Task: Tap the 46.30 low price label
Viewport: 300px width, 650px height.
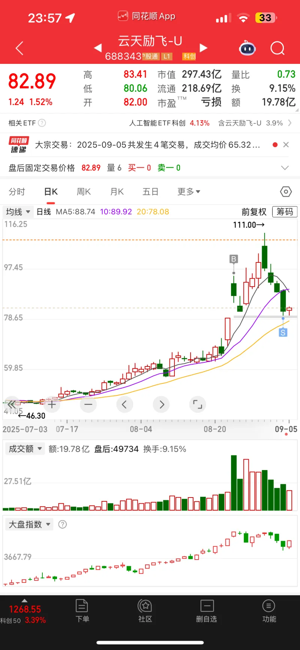Action: coord(32,416)
